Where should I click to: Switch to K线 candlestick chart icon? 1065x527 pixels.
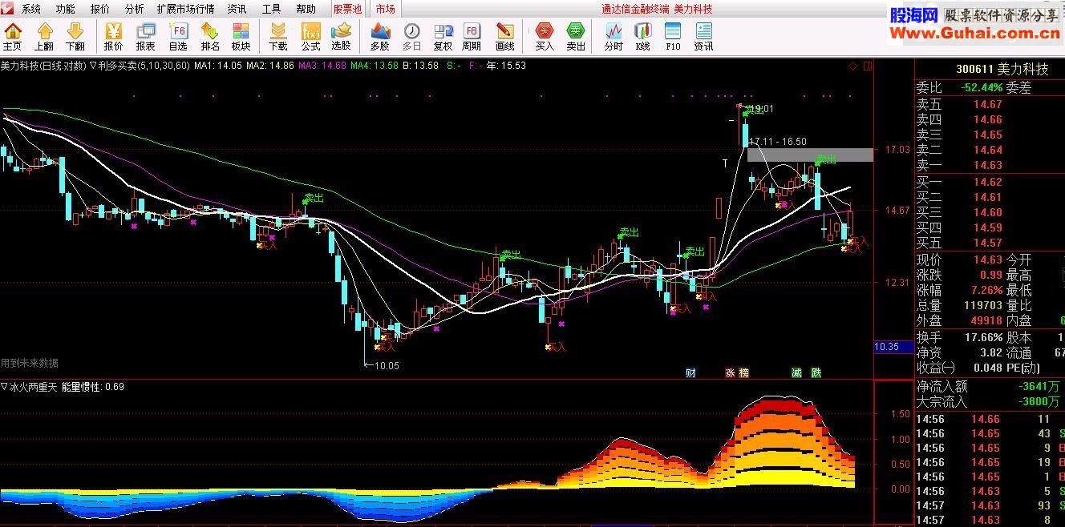coord(642,37)
